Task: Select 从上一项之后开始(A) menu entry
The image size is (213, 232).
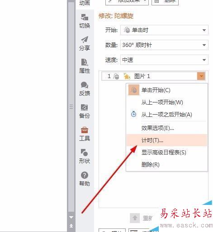Action: [166, 115]
